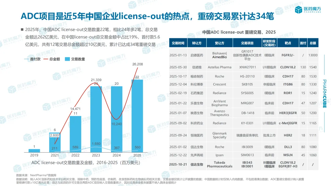Image resolution: width=331 pixels, height=186 pixels.
Task: Click the 批准上市 stage cell
Action: (x=269, y=135)
